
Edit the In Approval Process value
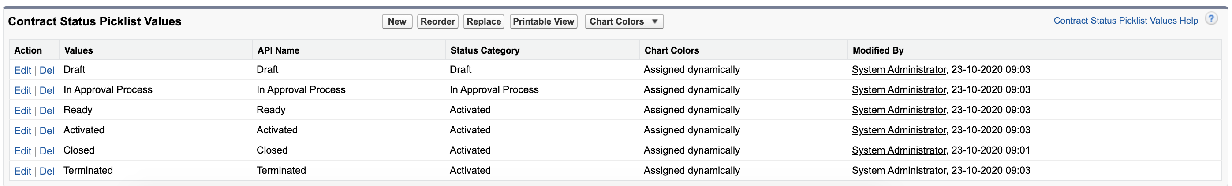coord(22,90)
